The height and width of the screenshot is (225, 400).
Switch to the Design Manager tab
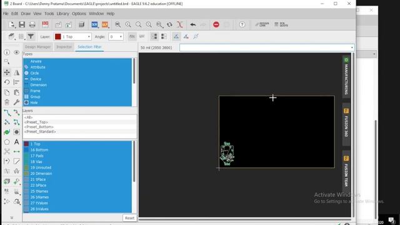click(x=37, y=47)
